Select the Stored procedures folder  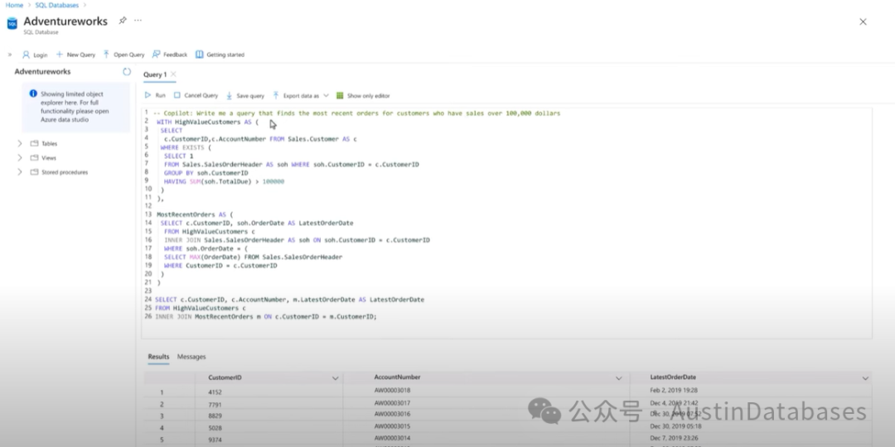(x=59, y=172)
